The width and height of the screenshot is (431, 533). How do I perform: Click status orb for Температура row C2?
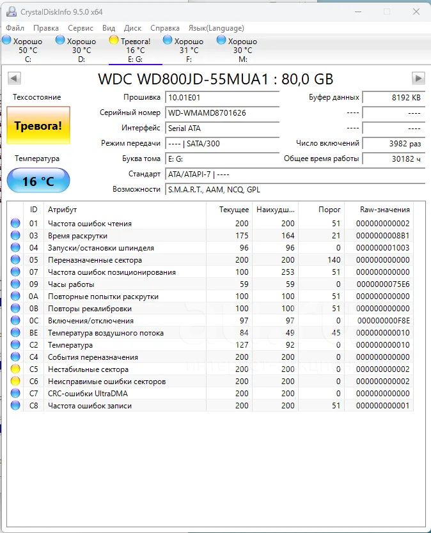(15, 345)
